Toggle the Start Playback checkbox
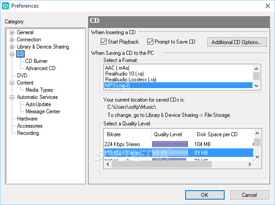 103,42
